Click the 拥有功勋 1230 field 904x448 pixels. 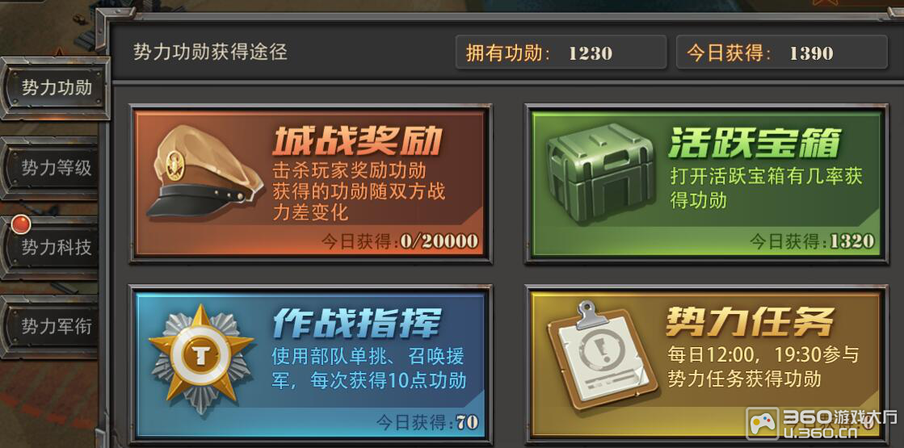[561, 52]
